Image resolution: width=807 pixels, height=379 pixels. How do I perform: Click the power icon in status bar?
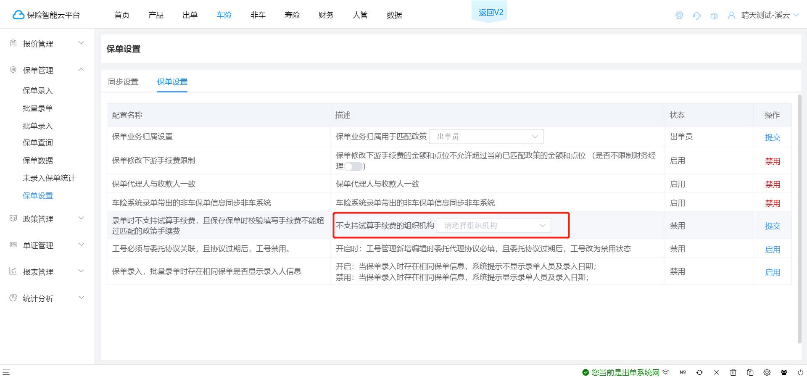tap(801, 372)
